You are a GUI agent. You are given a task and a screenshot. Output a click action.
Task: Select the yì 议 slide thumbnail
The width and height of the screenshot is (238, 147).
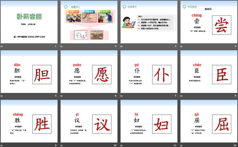pos(89,121)
